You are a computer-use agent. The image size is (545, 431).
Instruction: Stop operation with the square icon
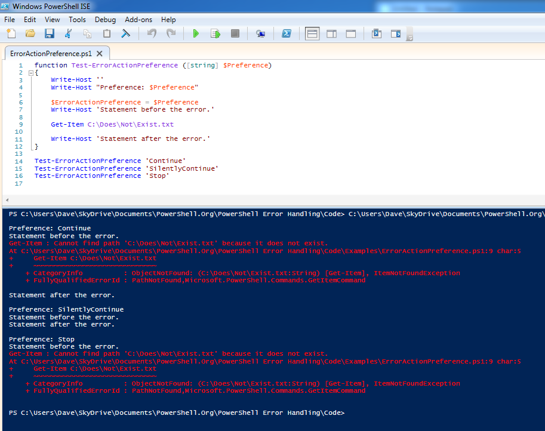235,33
